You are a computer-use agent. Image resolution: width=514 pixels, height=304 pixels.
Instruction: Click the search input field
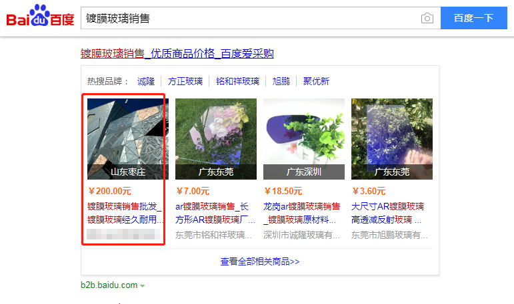251,18
